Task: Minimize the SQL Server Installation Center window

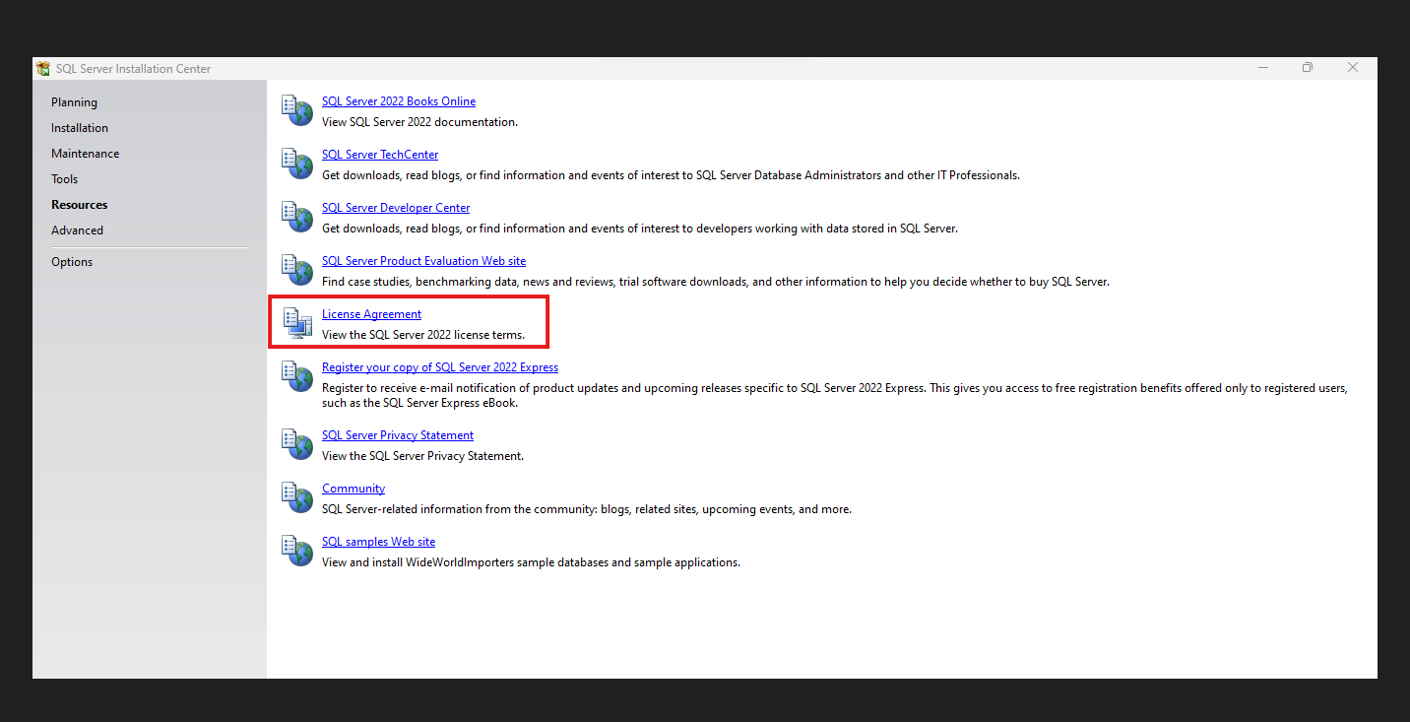Action: coord(1262,68)
